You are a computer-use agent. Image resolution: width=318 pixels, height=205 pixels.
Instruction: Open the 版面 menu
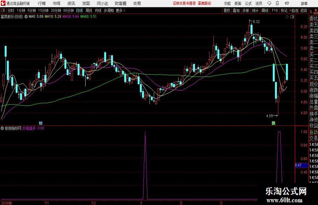[238, 3]
